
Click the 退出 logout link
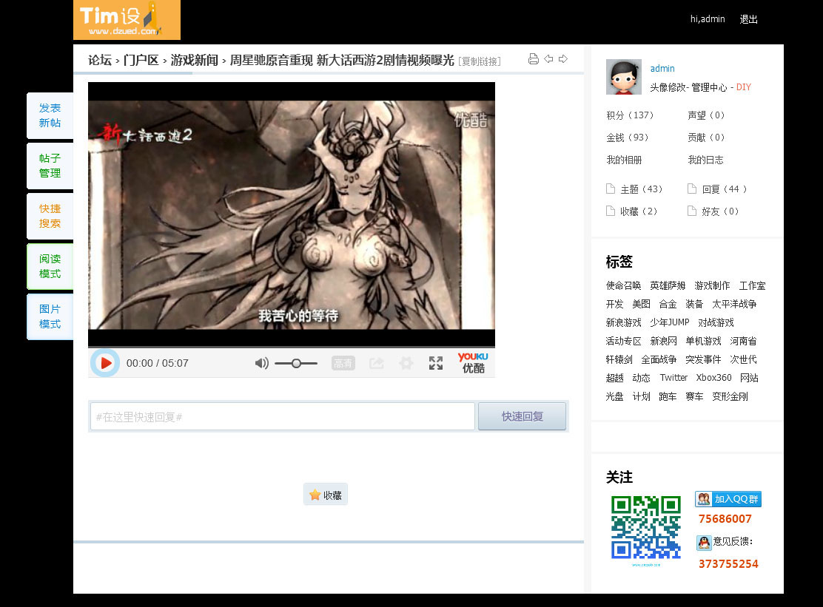coord(748,19)
